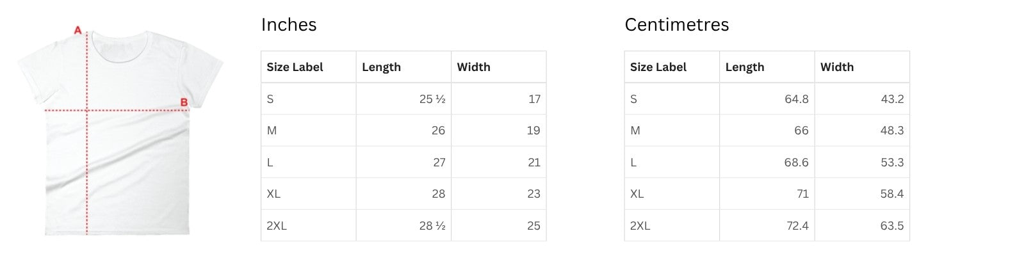Click the Length header in Inches table
The image size is (1026, 263).
coord(403,67)
